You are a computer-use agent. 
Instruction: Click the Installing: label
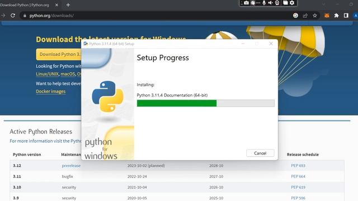click(145, 84)
